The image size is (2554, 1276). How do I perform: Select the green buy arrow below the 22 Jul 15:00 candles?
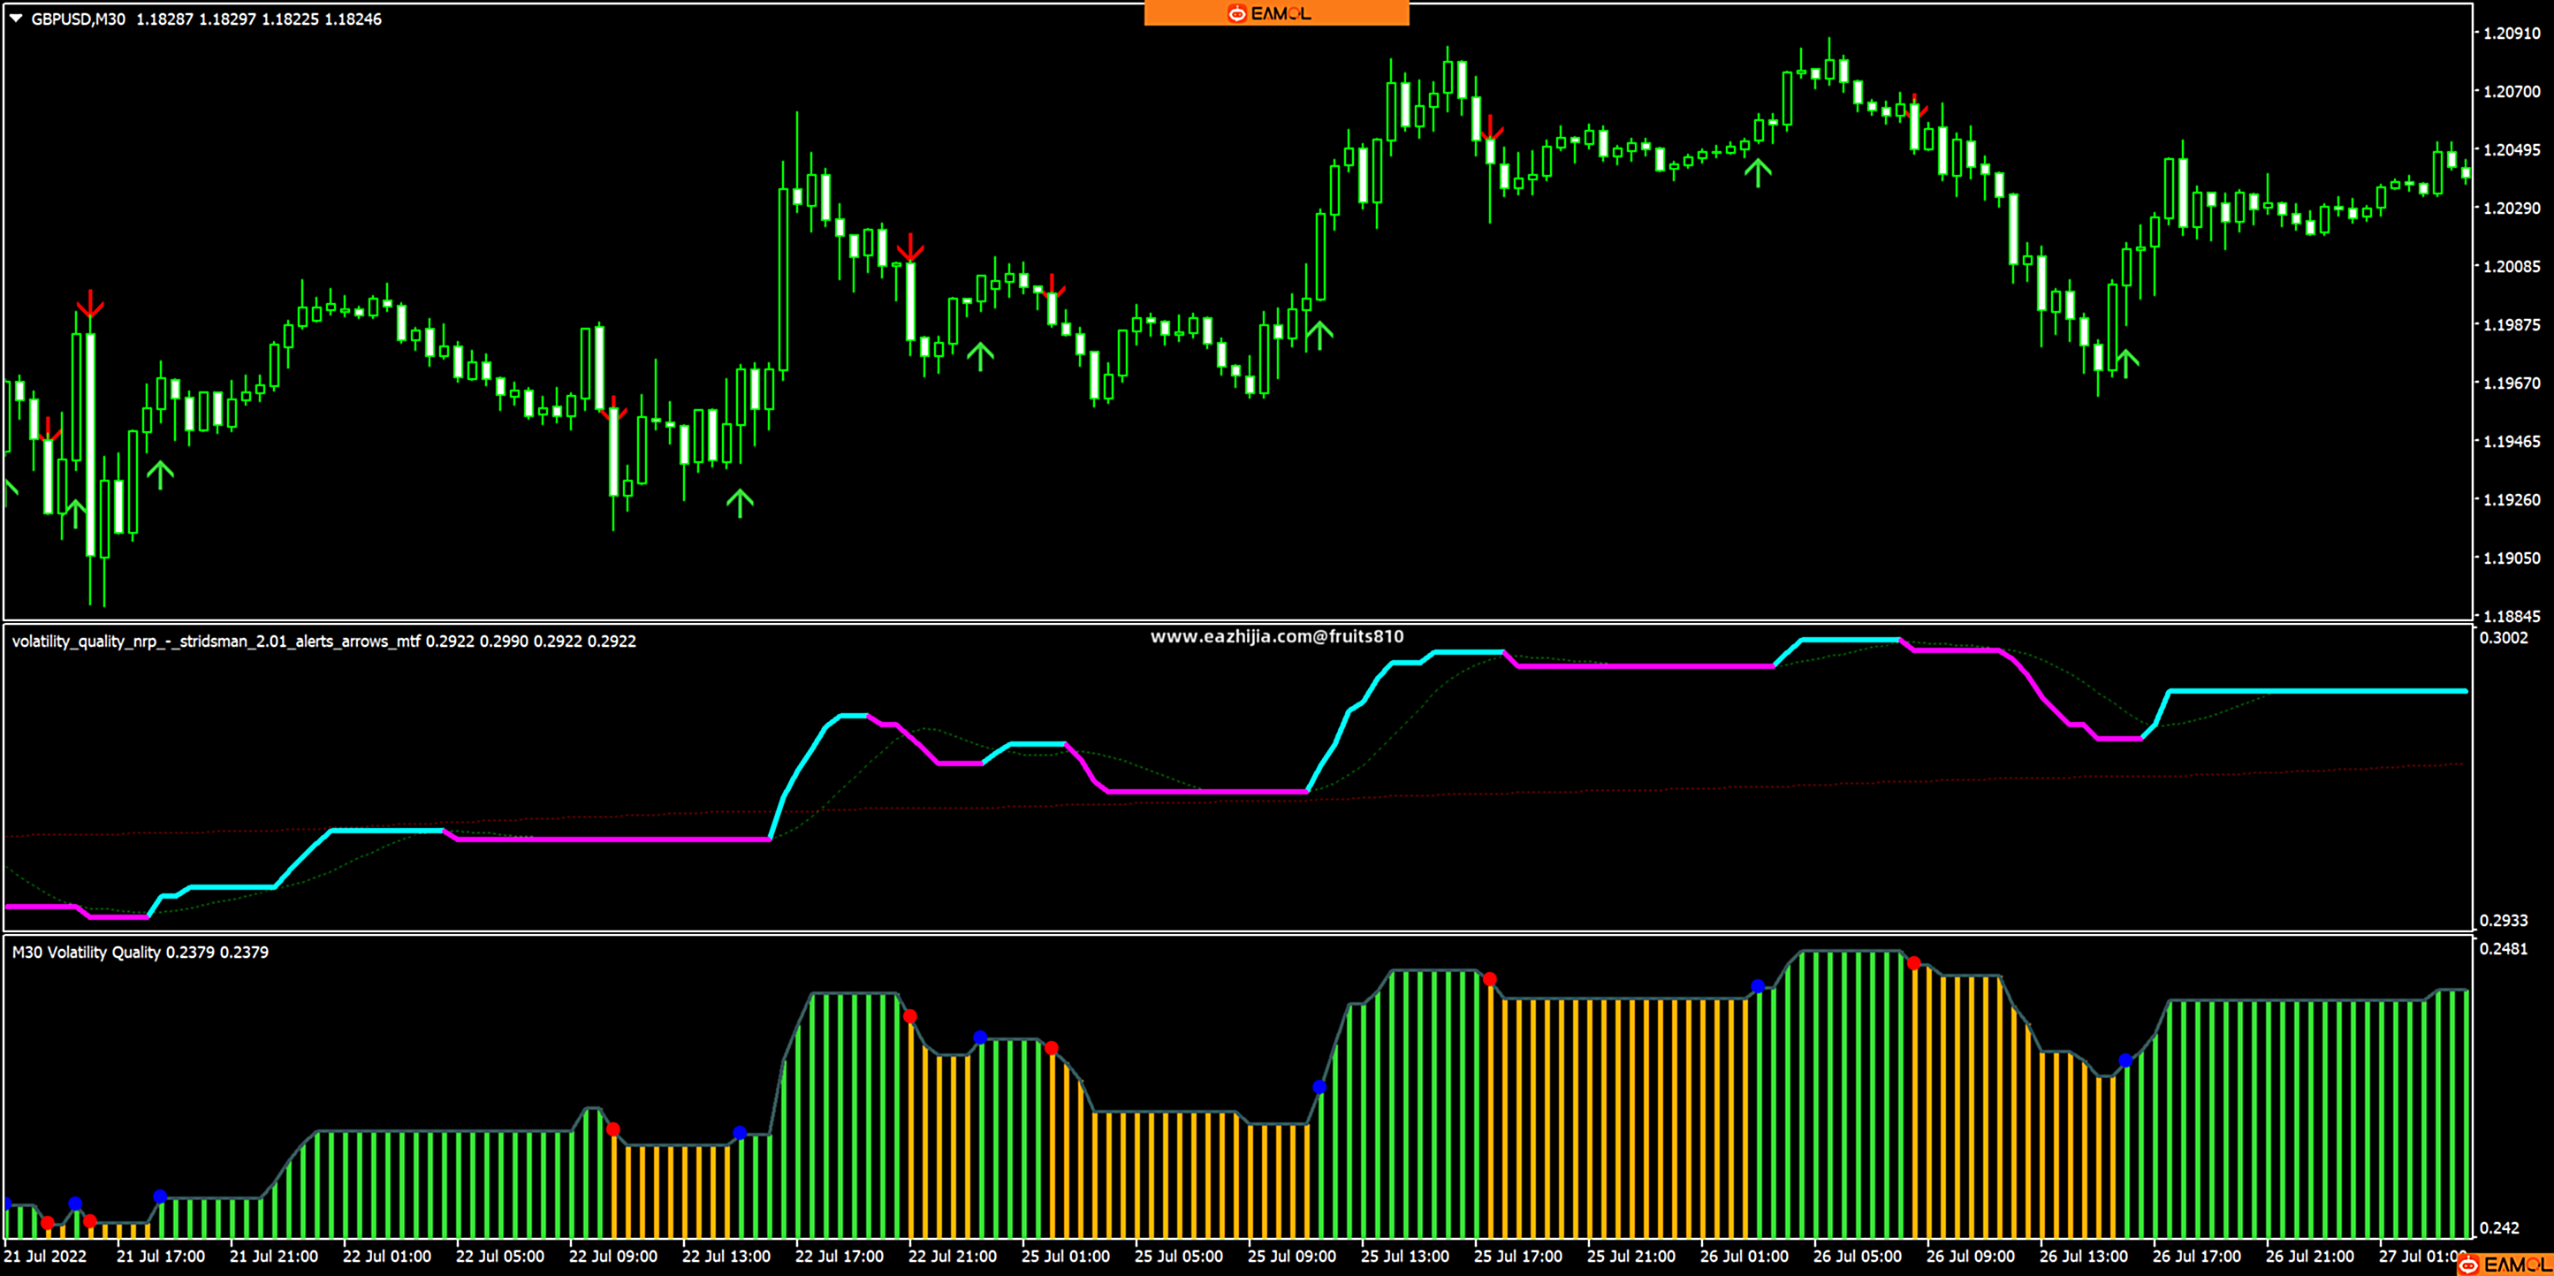click(740, 503)
